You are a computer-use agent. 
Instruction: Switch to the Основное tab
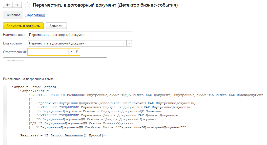point(13,15)
